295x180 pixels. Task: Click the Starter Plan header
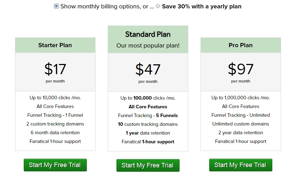pyautogui.click(x=55, y=45)
